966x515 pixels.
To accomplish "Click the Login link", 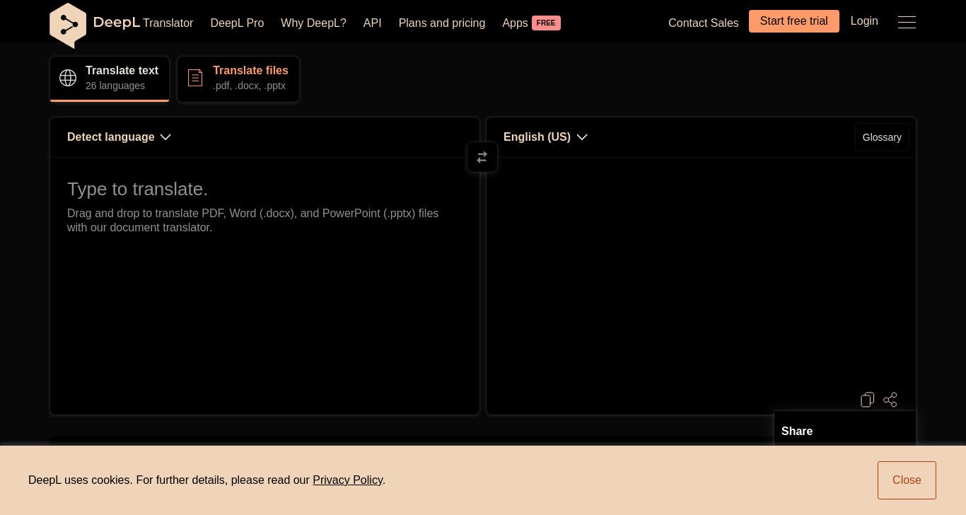I will [x=864, y=21].
